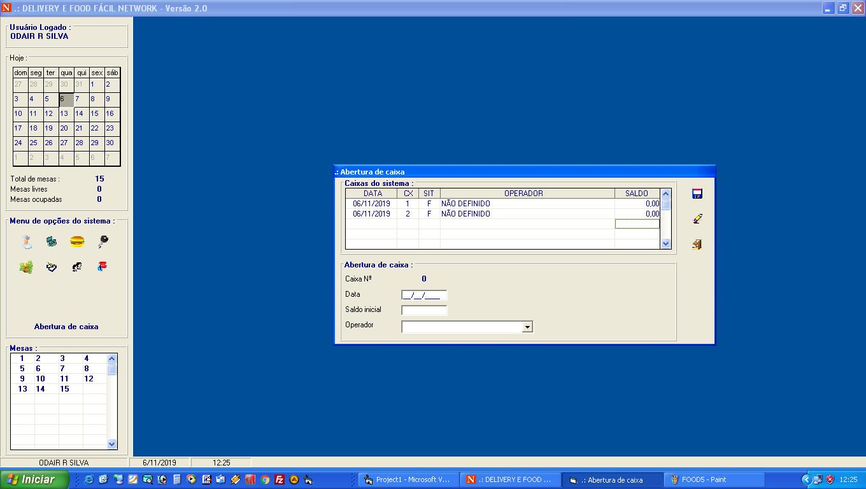Expand the Operador dropdown
This screenshot has height=489, width=866.
pos(527,327)
